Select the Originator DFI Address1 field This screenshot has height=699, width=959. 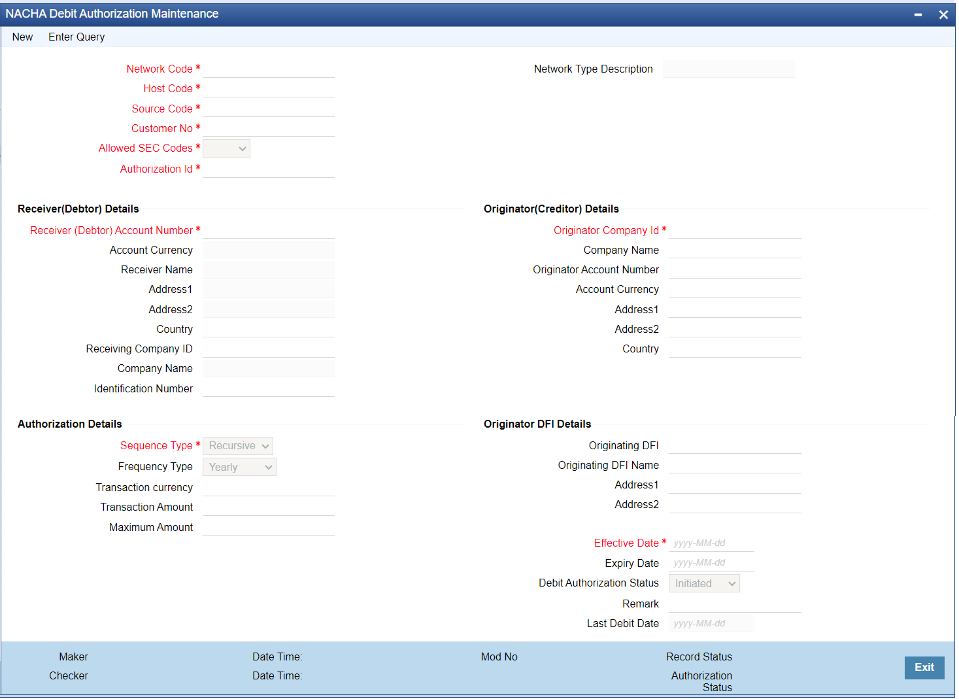pyautogui.click(x=735, y=485)
